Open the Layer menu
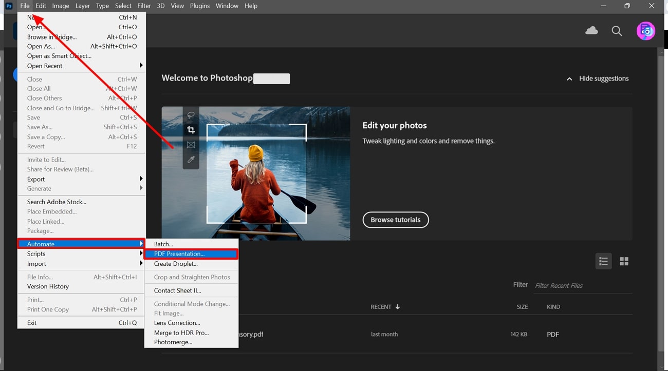Image resolution: width=668 pixels, height=371 pixels. [82, 6]
